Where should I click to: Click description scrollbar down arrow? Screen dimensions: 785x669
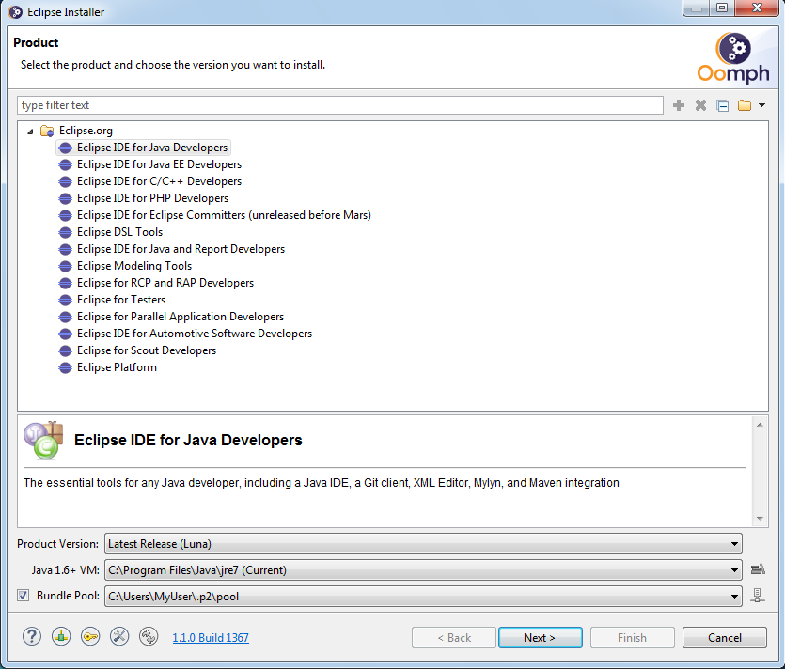coord(760,519)
